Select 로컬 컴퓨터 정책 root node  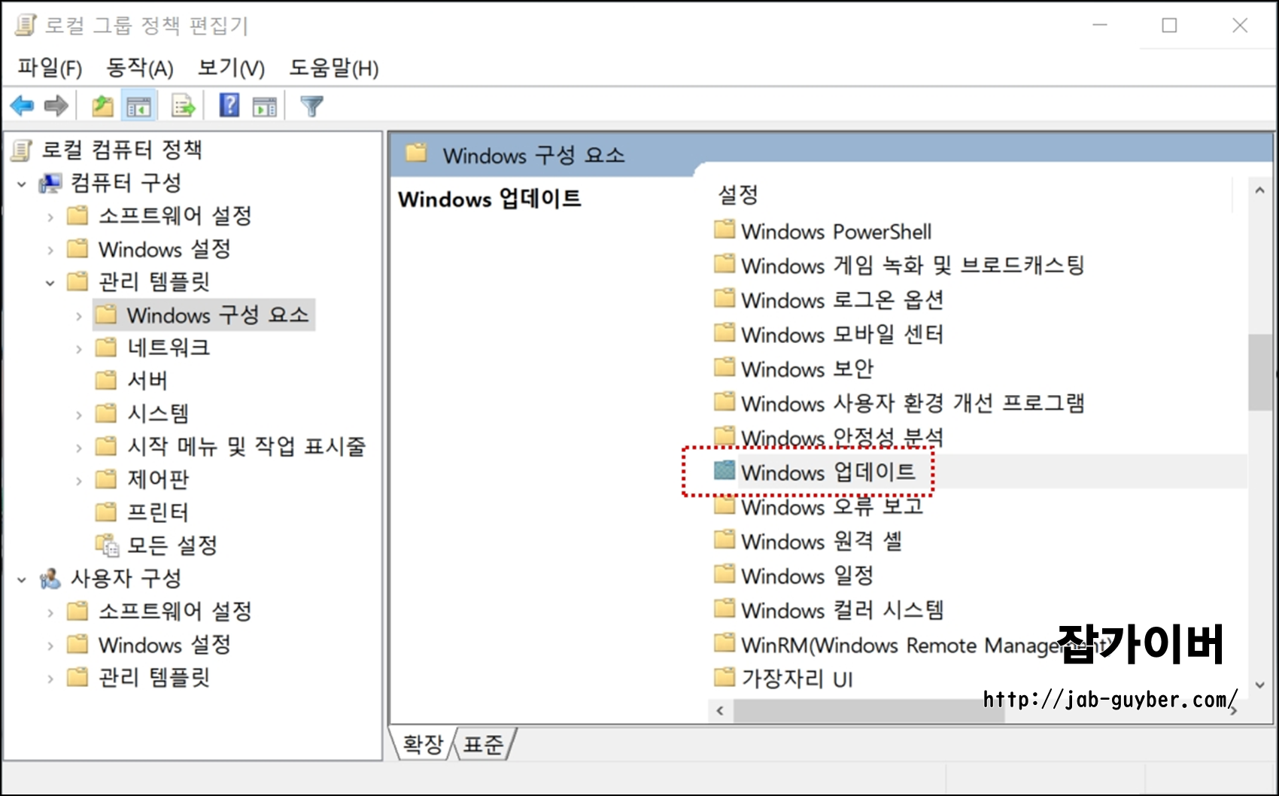[x=121, y=150]
